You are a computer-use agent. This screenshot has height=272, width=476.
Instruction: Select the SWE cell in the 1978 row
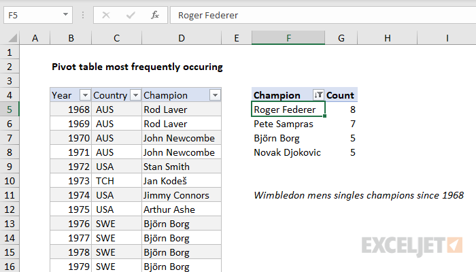coord(116,252)
